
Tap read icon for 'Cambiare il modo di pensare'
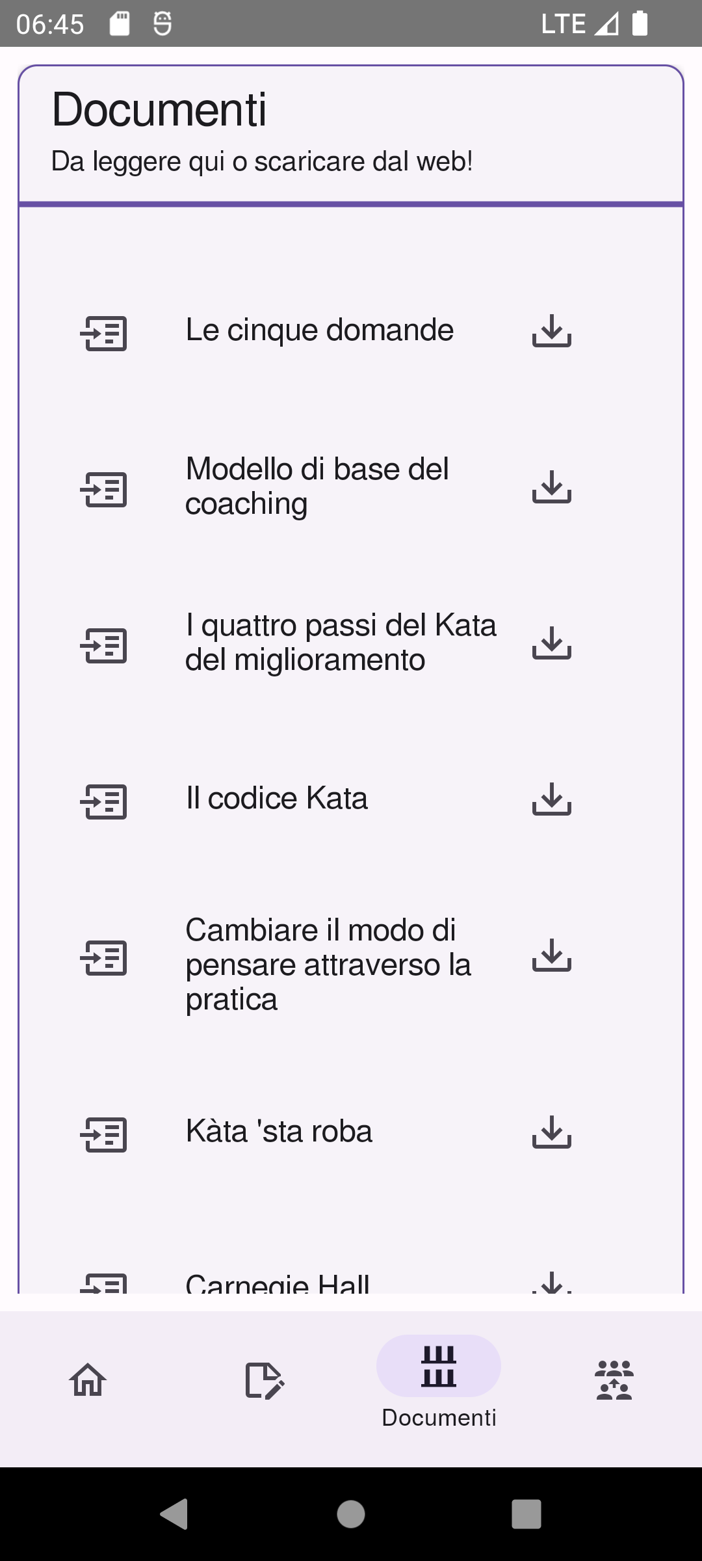click(104, 957)
